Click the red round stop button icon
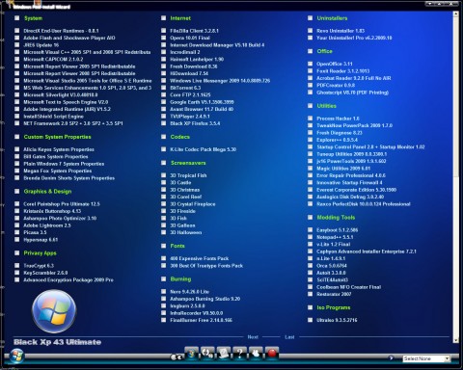Image resolution: width=463 pixels, height=370 pixels. coord(272,354)
